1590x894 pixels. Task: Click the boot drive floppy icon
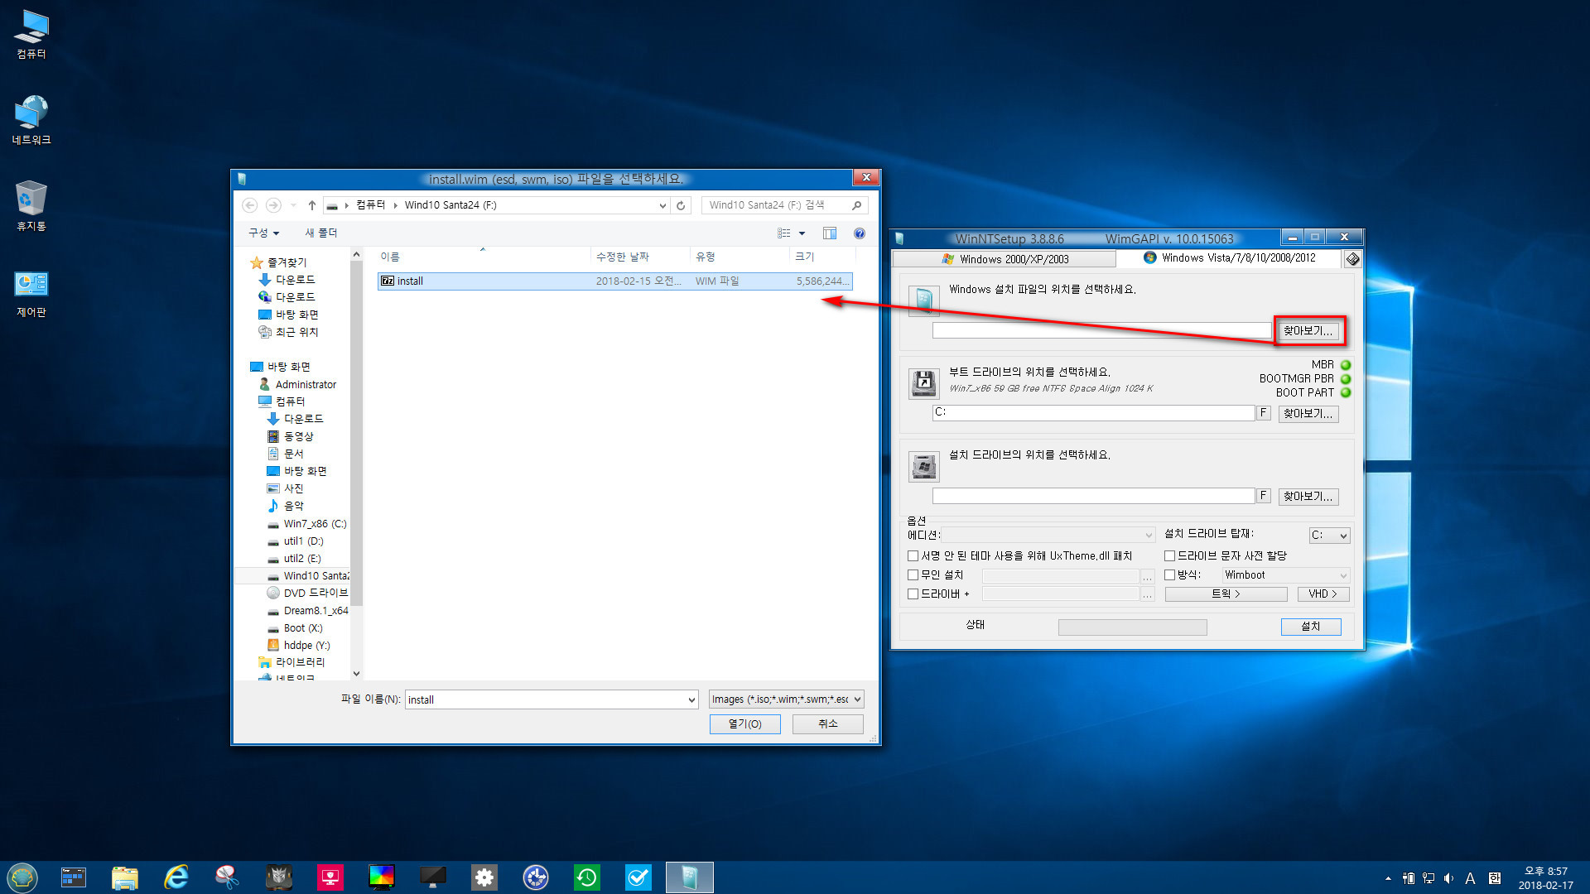click(923, 384)
